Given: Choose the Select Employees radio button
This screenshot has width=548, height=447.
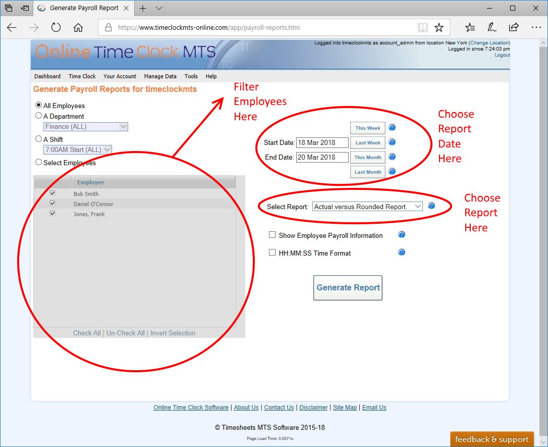Looking at the screenshot, I should point(38,162).
